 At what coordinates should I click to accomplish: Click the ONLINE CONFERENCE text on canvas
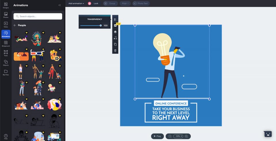coord(171,104)
